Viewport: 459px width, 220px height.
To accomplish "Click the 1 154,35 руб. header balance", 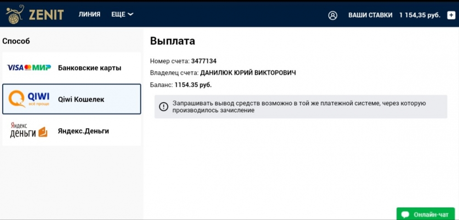I will 420,15.
